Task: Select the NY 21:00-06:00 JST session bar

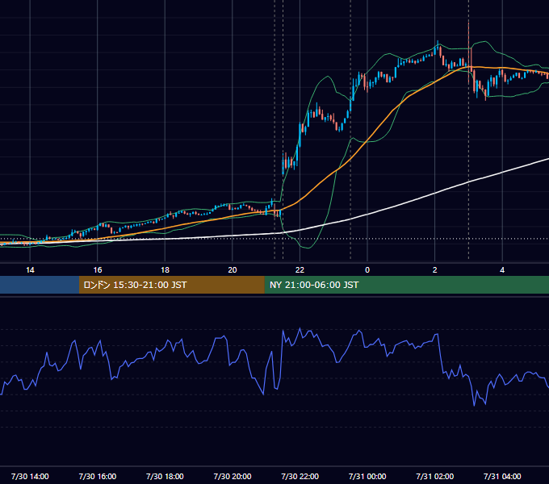Action: click(x=406, y=285)
